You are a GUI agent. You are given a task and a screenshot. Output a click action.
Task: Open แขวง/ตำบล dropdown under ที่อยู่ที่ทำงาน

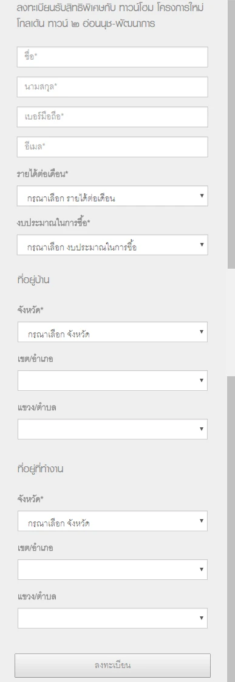click(112, 618)
